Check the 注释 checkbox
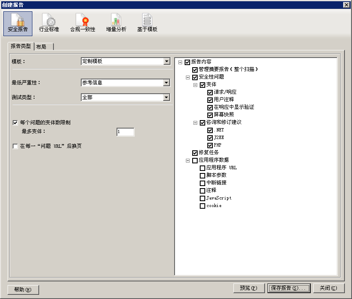The height and width of the screenshot is (299, 352). [202, 191]
